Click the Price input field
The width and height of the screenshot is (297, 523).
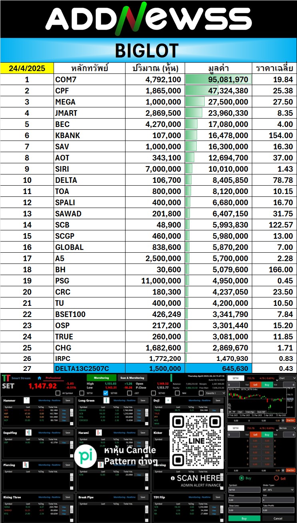point(244,500)
